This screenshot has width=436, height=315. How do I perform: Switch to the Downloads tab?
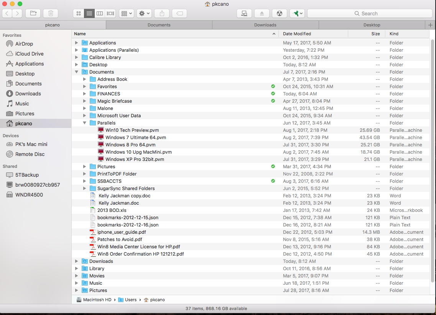(x=265, y=25)
